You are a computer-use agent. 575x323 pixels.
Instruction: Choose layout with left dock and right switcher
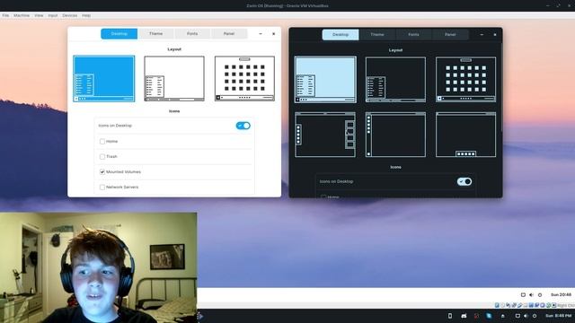[x=325, y=135]
